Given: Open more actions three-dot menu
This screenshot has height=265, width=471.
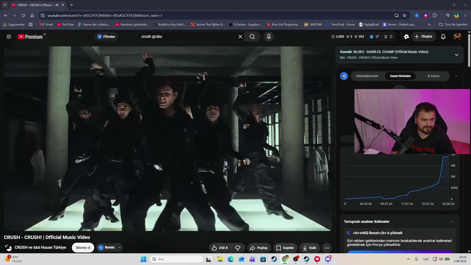Looking at the screenshot, I should tap(327, 248).
